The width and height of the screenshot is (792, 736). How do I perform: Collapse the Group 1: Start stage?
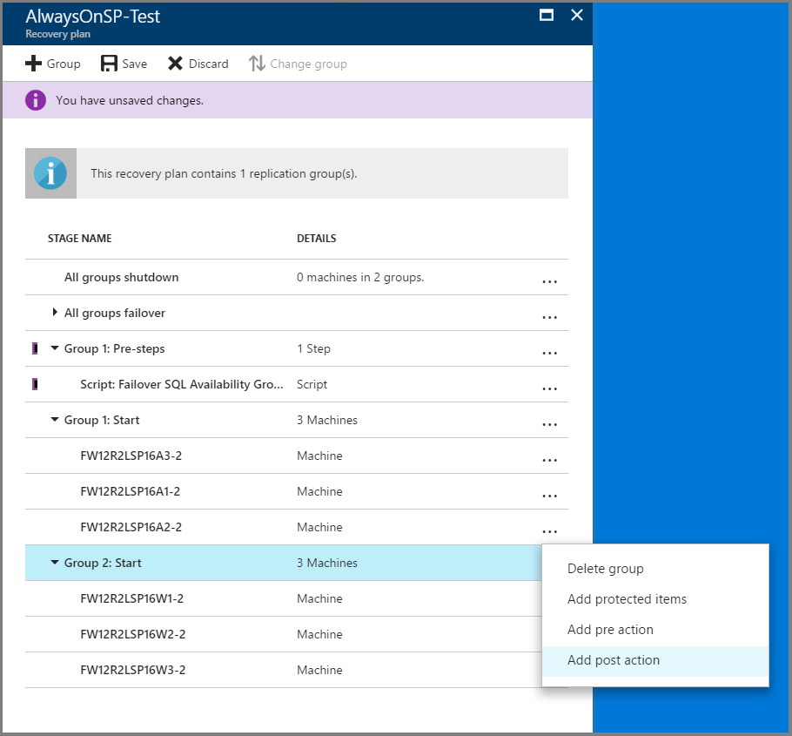(55, 420)
